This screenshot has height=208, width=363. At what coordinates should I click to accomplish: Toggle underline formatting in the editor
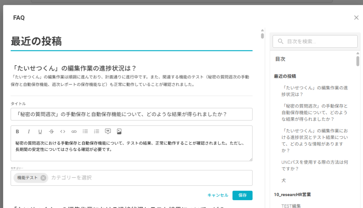point(40,131)
